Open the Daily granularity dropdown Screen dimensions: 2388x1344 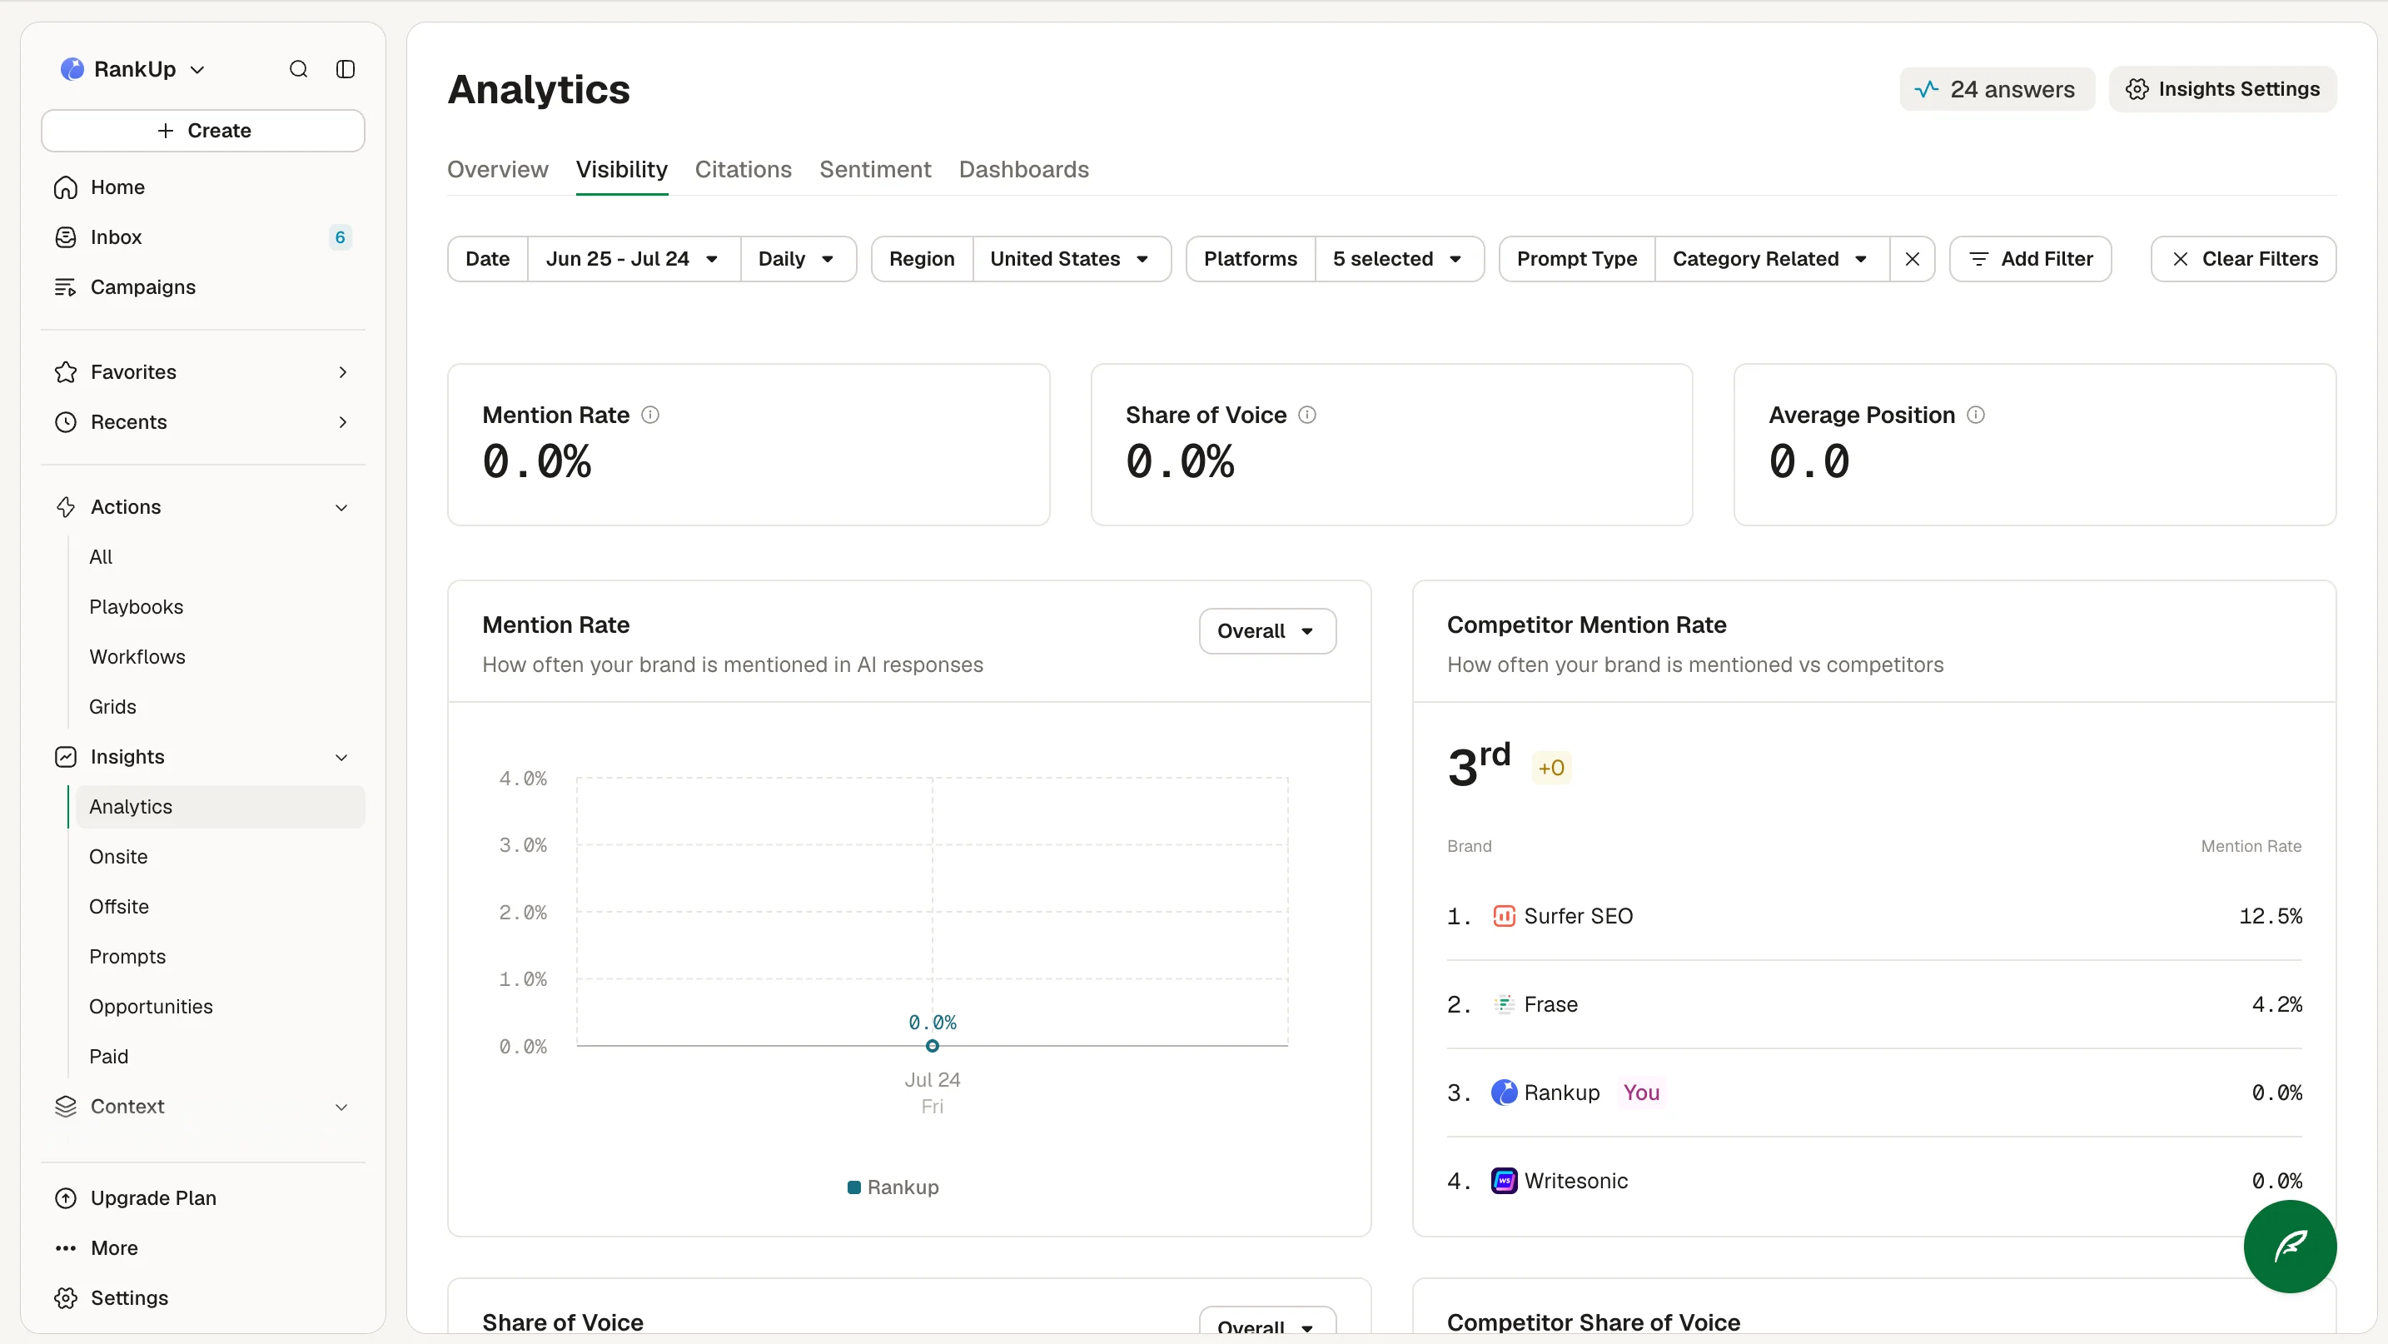tap(797, 260)
